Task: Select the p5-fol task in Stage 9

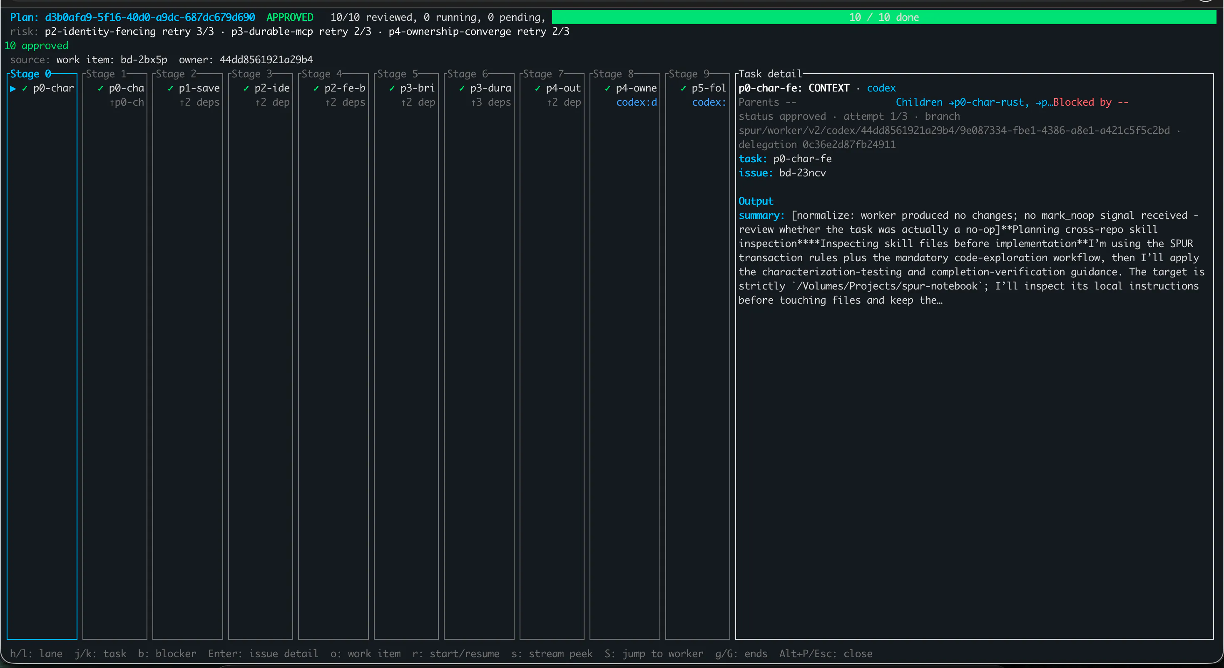Action: pos(709,88)
